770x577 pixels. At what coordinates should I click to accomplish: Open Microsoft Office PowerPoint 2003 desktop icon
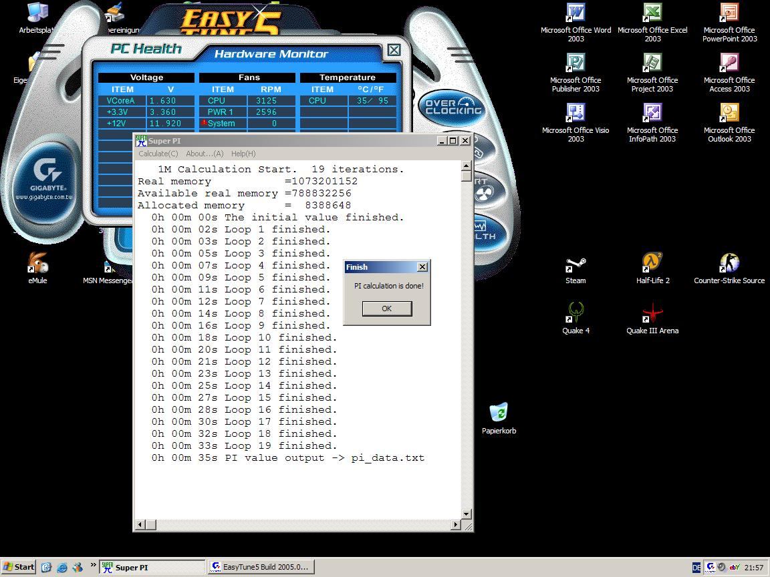(729, 22)
